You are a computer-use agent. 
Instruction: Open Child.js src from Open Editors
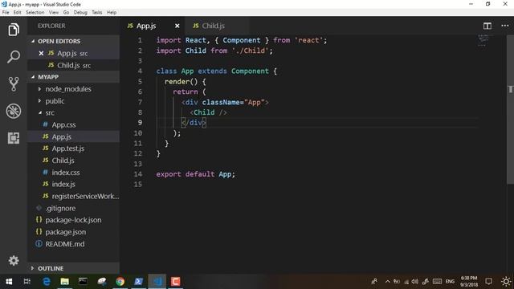tap(73, 65)
